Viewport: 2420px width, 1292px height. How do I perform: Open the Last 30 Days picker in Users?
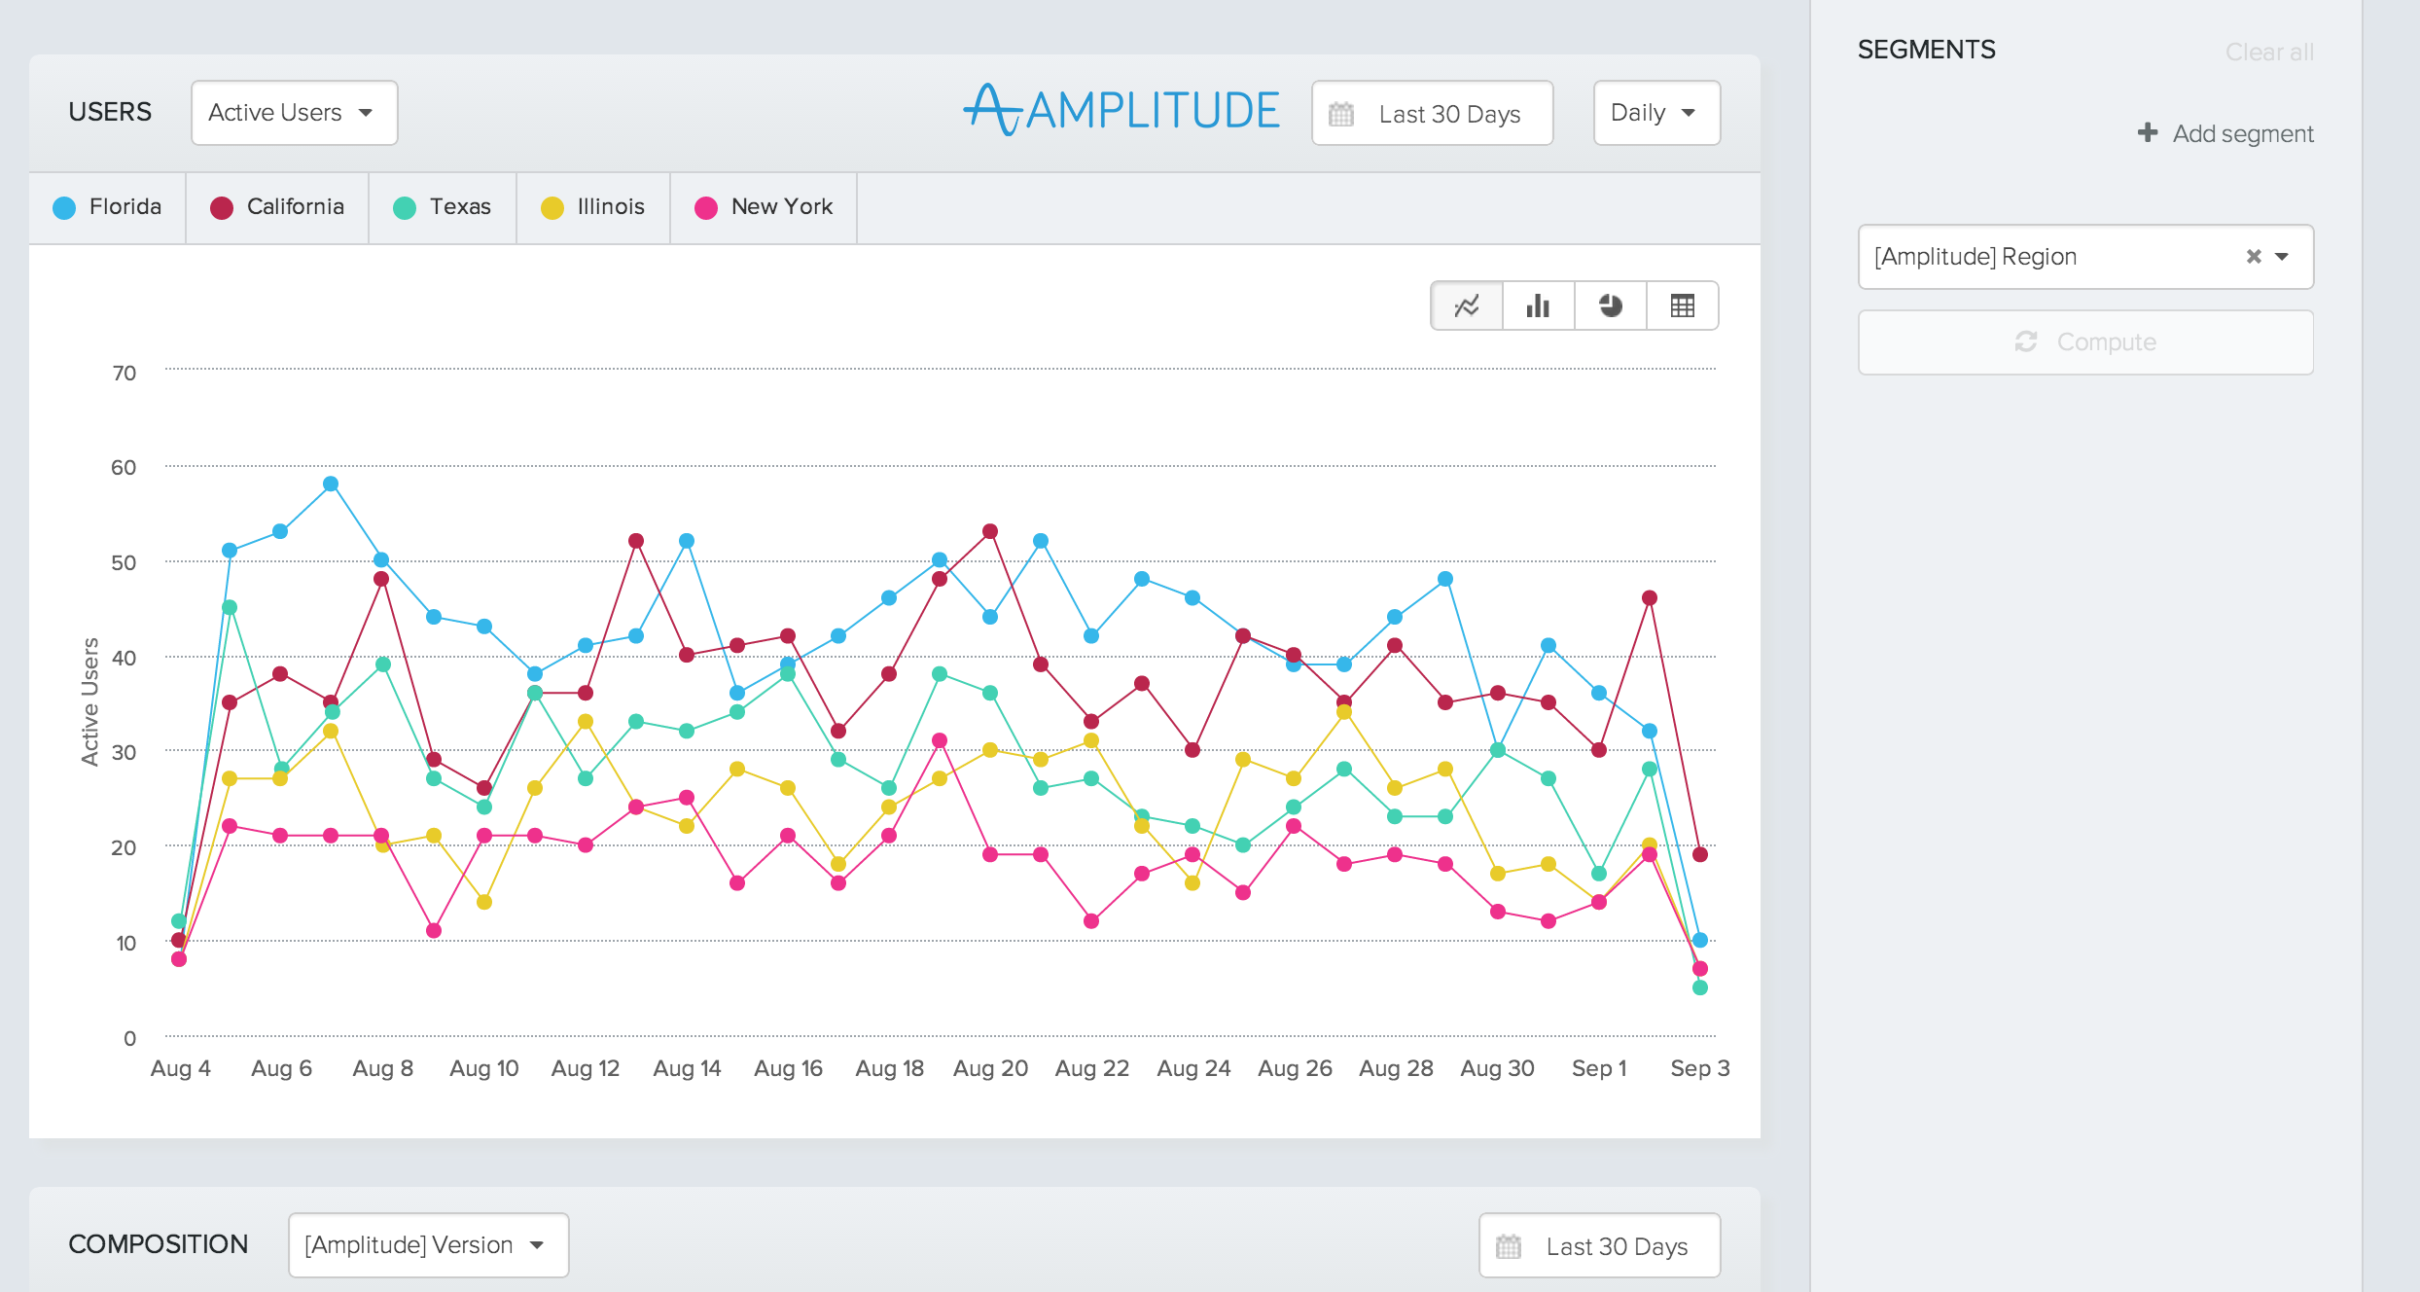1433,113
